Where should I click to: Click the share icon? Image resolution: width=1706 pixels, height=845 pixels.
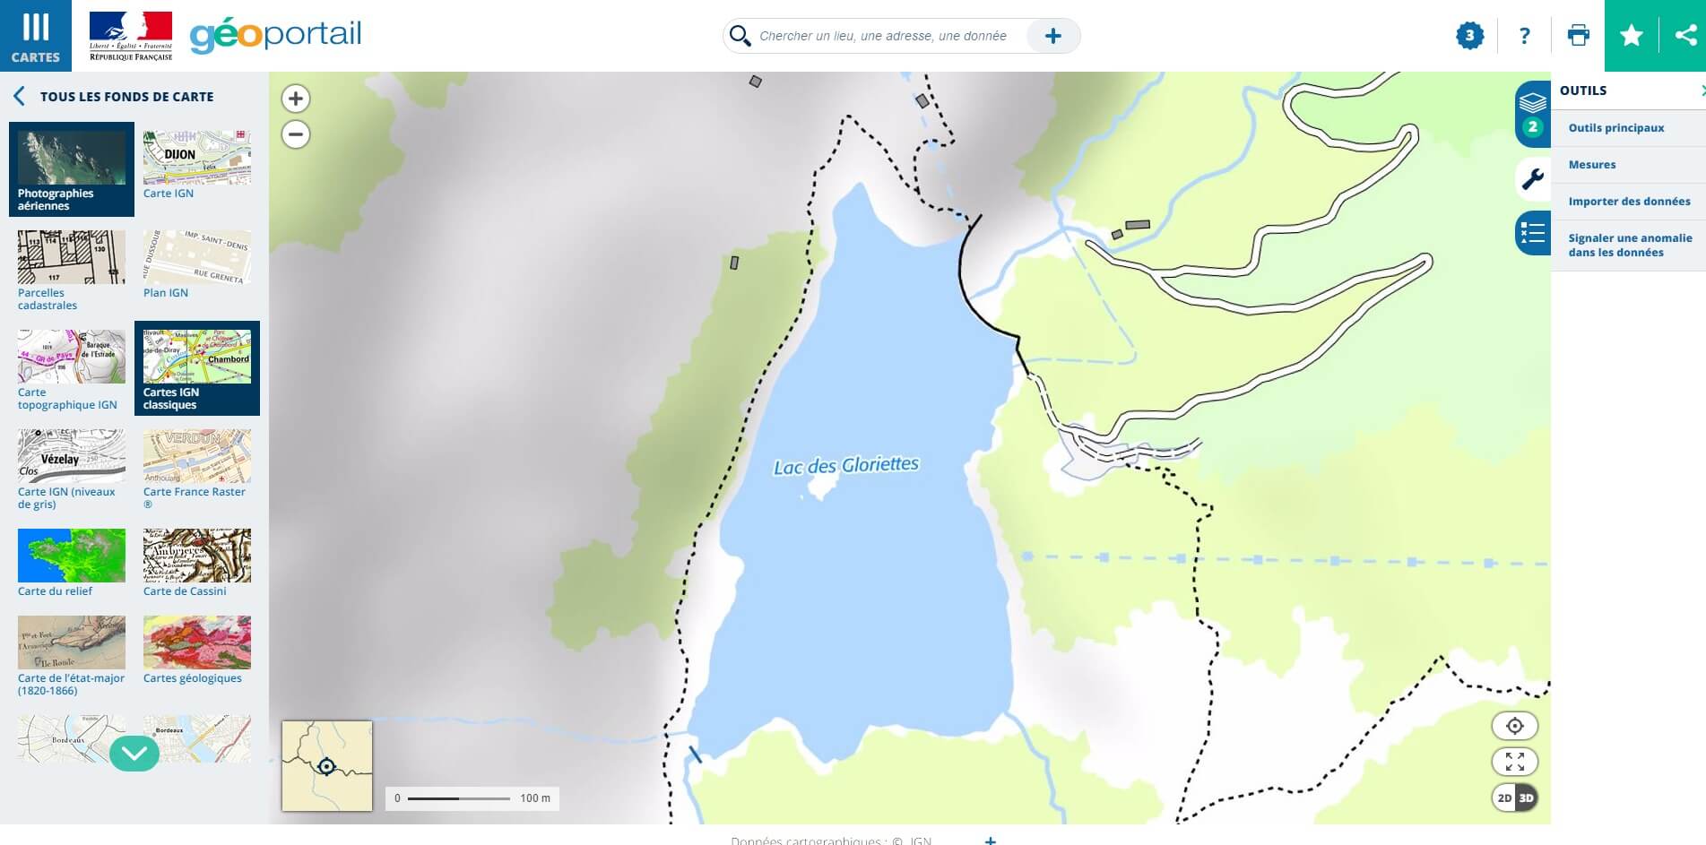click(1684, 36)
